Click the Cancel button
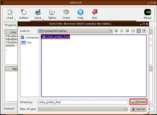The height and width of the screenshot is (115, 157). pyautogui.click(x=138, y=109)
